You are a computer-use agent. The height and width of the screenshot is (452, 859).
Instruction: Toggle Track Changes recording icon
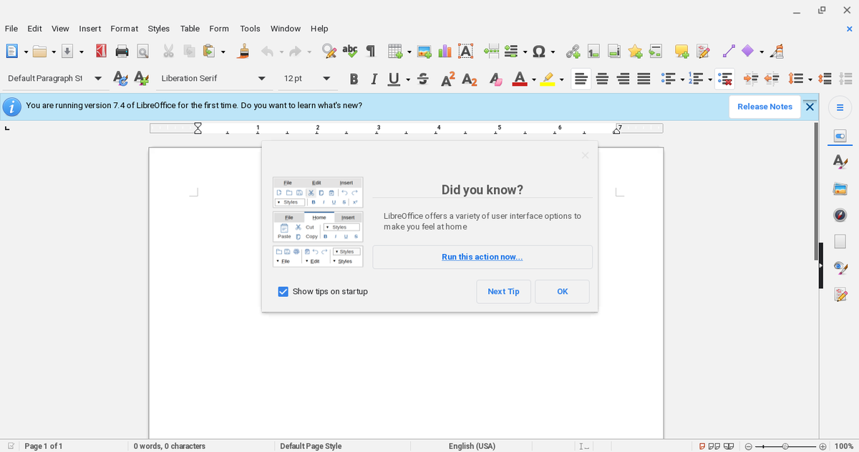point(703,51)
